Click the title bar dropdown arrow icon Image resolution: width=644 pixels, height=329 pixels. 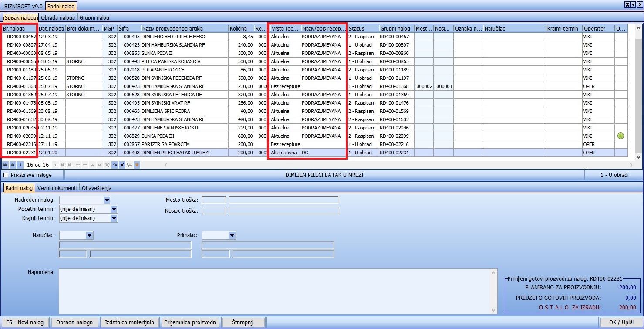coord(633,5)
